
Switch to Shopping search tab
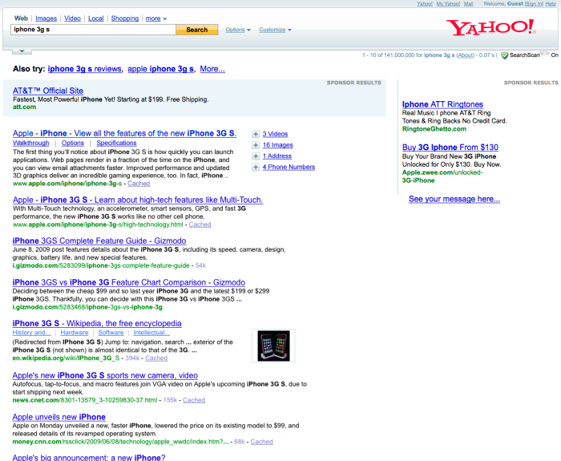[x=125, y=18]
